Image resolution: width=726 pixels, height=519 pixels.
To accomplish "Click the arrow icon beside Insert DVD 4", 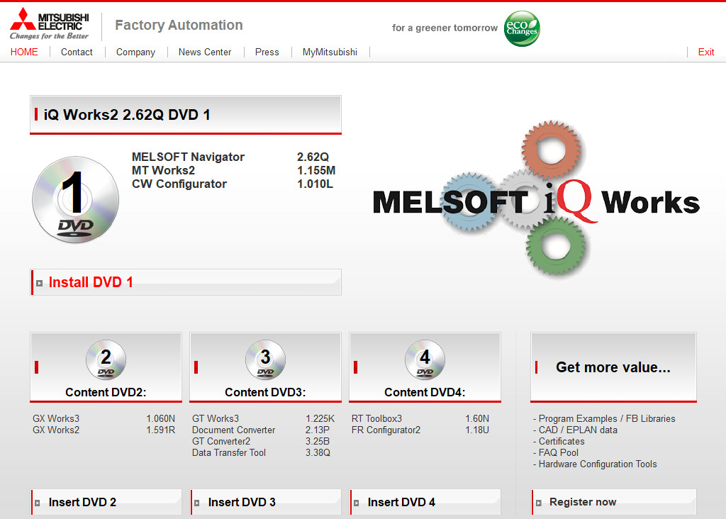I will [x=357, y=503].
